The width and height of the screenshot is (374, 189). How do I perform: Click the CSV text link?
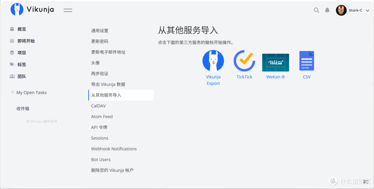(307, 77)
